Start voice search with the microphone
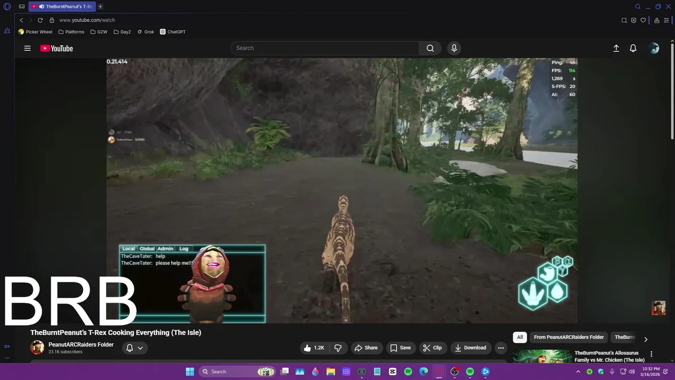 (454, 48)
